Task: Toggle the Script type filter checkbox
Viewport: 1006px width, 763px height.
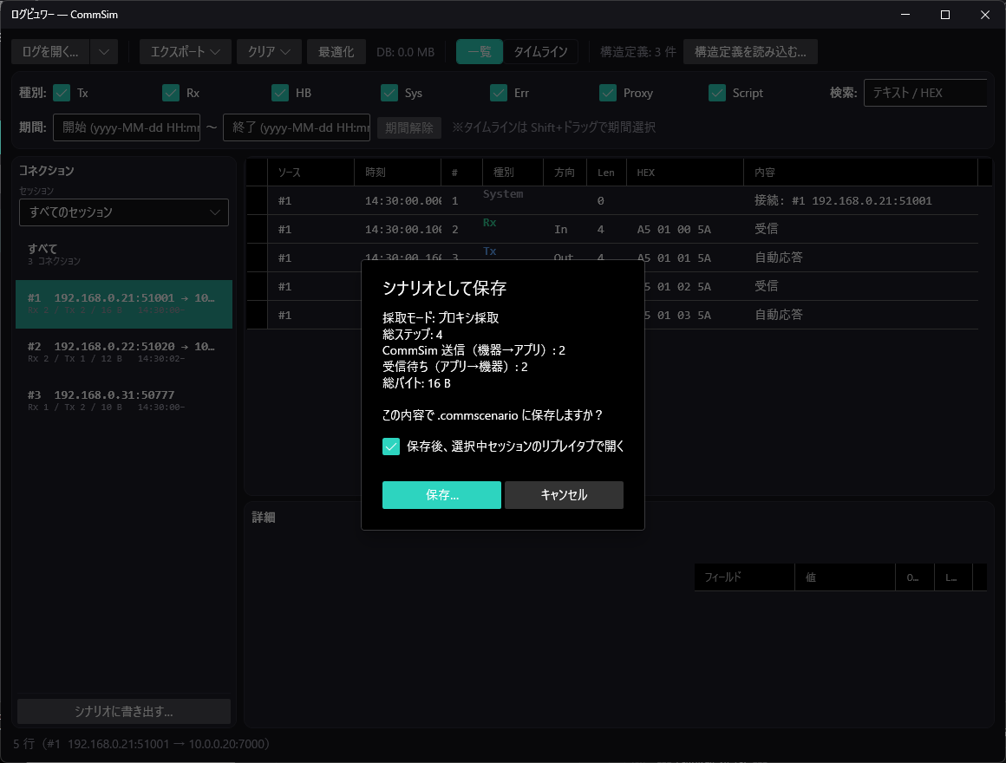Action: (716, 93)
